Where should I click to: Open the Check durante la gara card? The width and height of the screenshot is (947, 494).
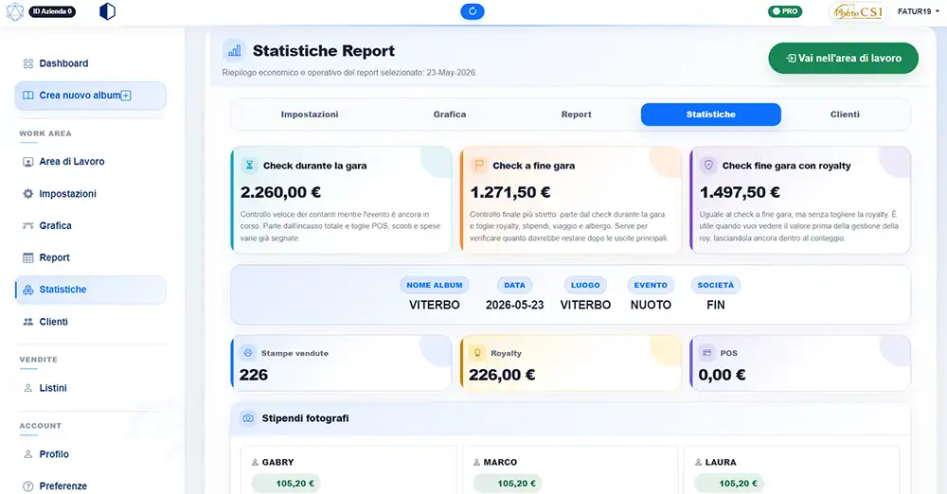[x=341, y=200]
